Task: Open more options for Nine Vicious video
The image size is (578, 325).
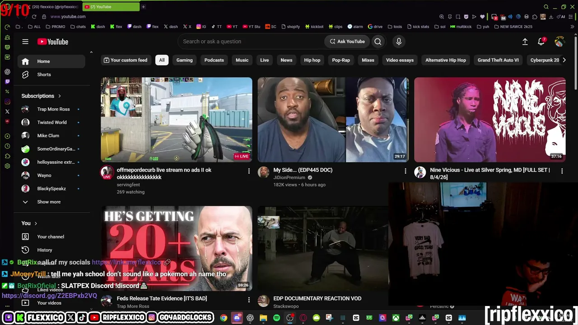Action: tap(562, 171)
